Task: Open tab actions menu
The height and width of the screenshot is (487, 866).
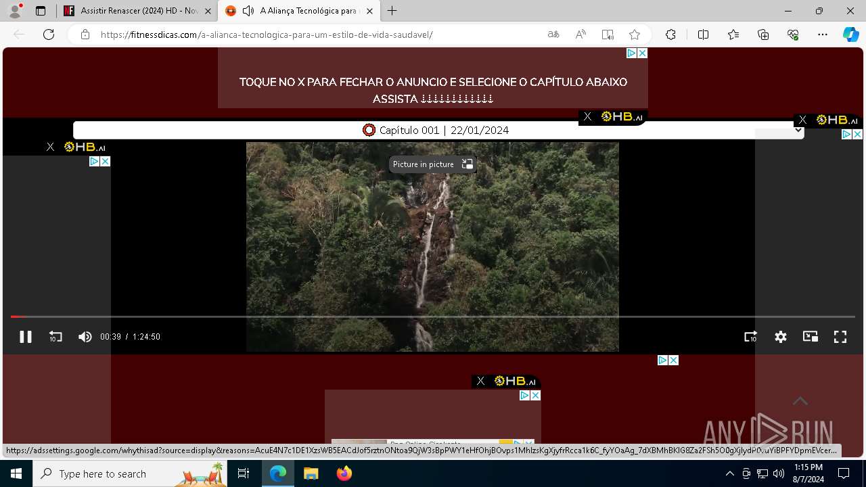Action: [41, 11]
